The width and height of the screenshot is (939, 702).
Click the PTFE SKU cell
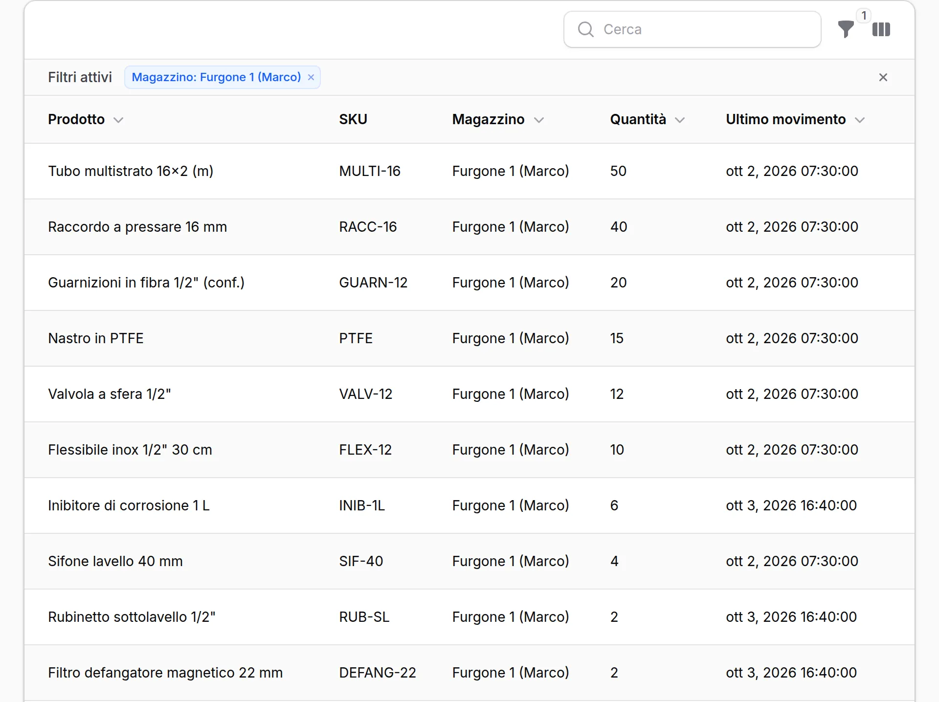click(356, 338)
